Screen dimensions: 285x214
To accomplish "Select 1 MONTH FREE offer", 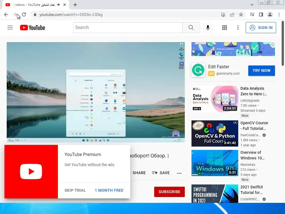I will [109, 190].
